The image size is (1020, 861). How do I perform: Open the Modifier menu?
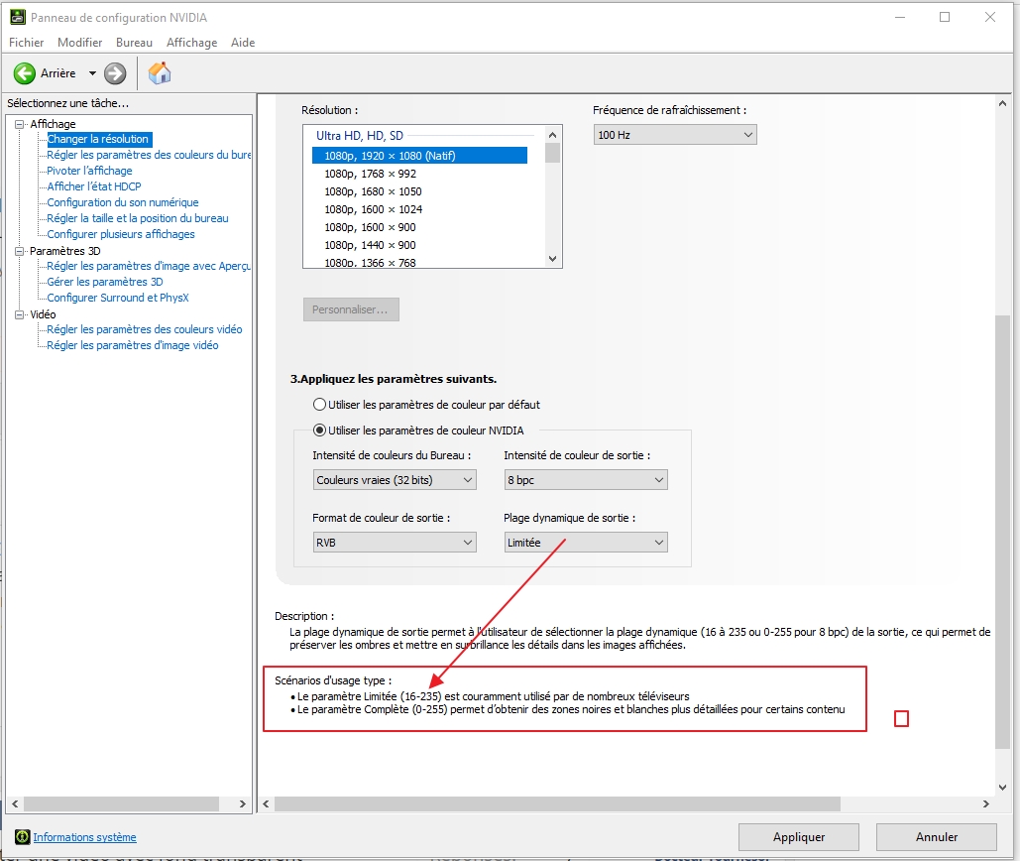[80, 43]
